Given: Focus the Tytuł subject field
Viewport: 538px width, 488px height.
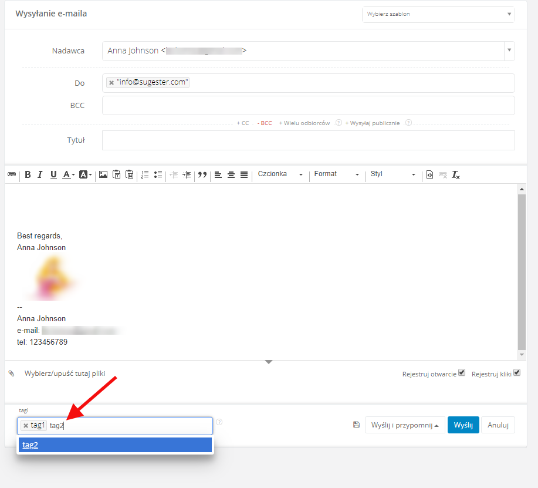Looking at the screenshot, I should (309, 140).
